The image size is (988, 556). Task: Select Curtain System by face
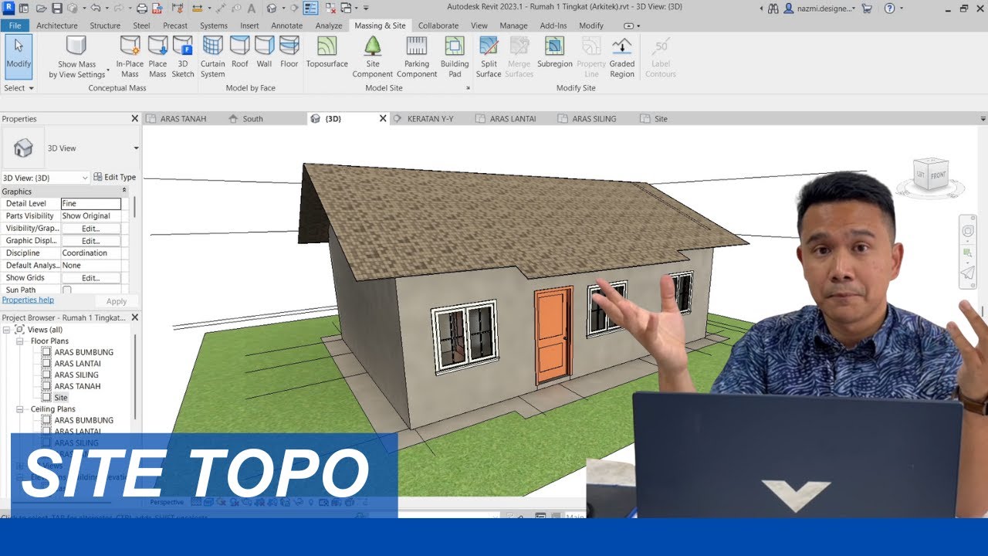click(212, 56)
